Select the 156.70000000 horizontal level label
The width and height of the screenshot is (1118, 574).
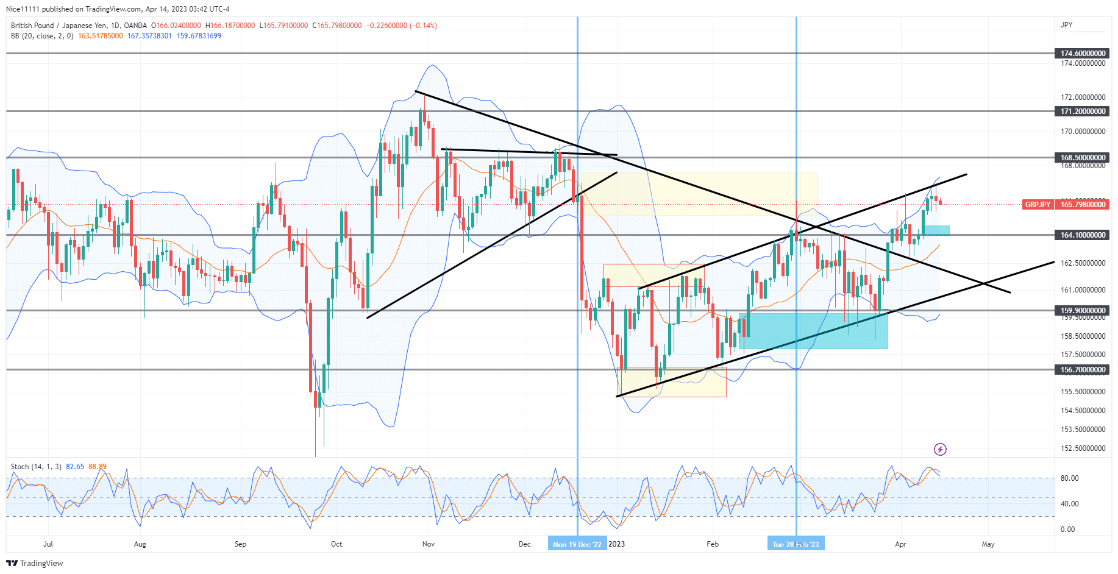click(1083, 370)
